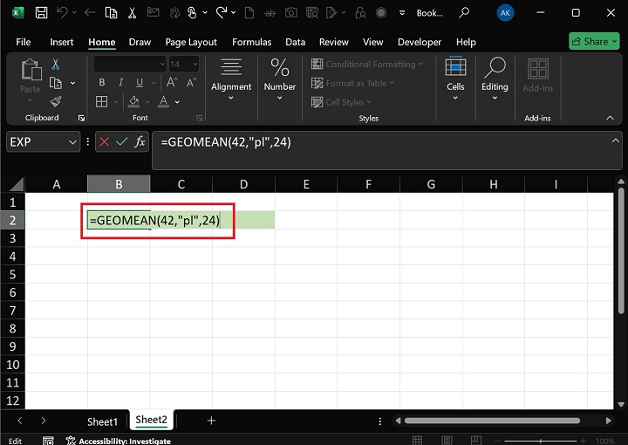Switch to the Insert tab
Viewport: 628px width, 445px height.
pyautogui.click(x=62, y=42)
